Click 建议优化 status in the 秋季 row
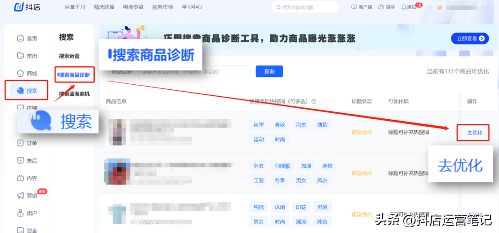The width and height of the screenshot is (499, 233). (361, 132)
